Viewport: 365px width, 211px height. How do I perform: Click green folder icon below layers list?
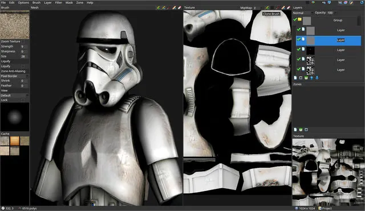(306, 78)
